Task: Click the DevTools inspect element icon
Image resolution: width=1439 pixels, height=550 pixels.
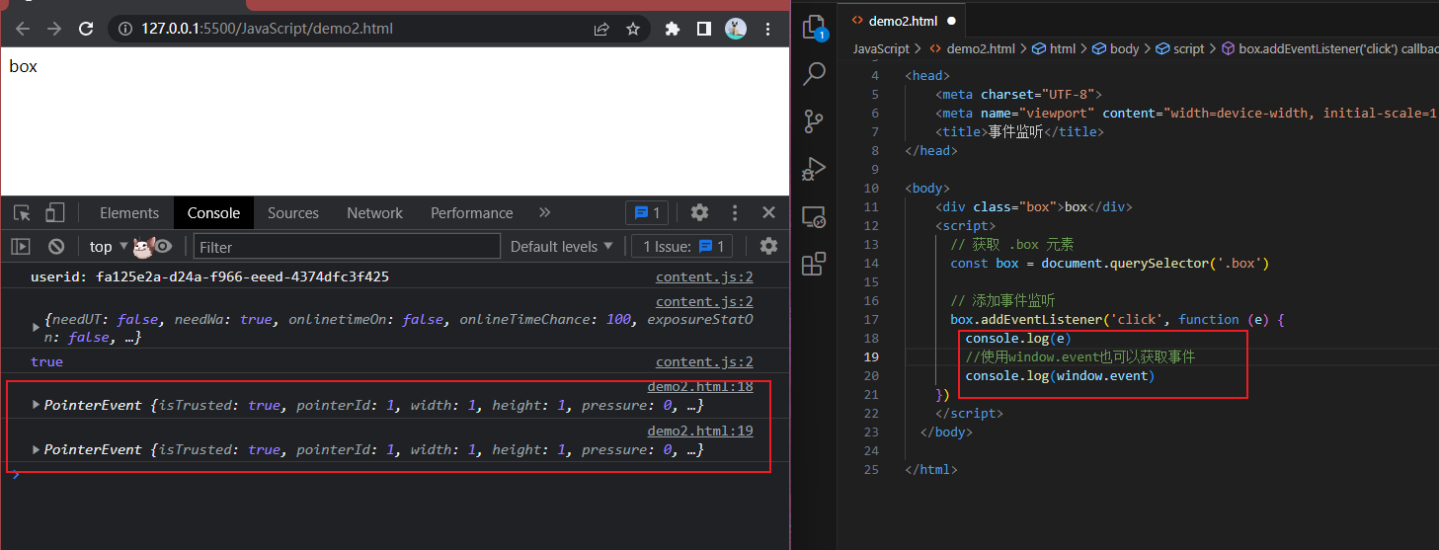Action: [x=23, y=213]
